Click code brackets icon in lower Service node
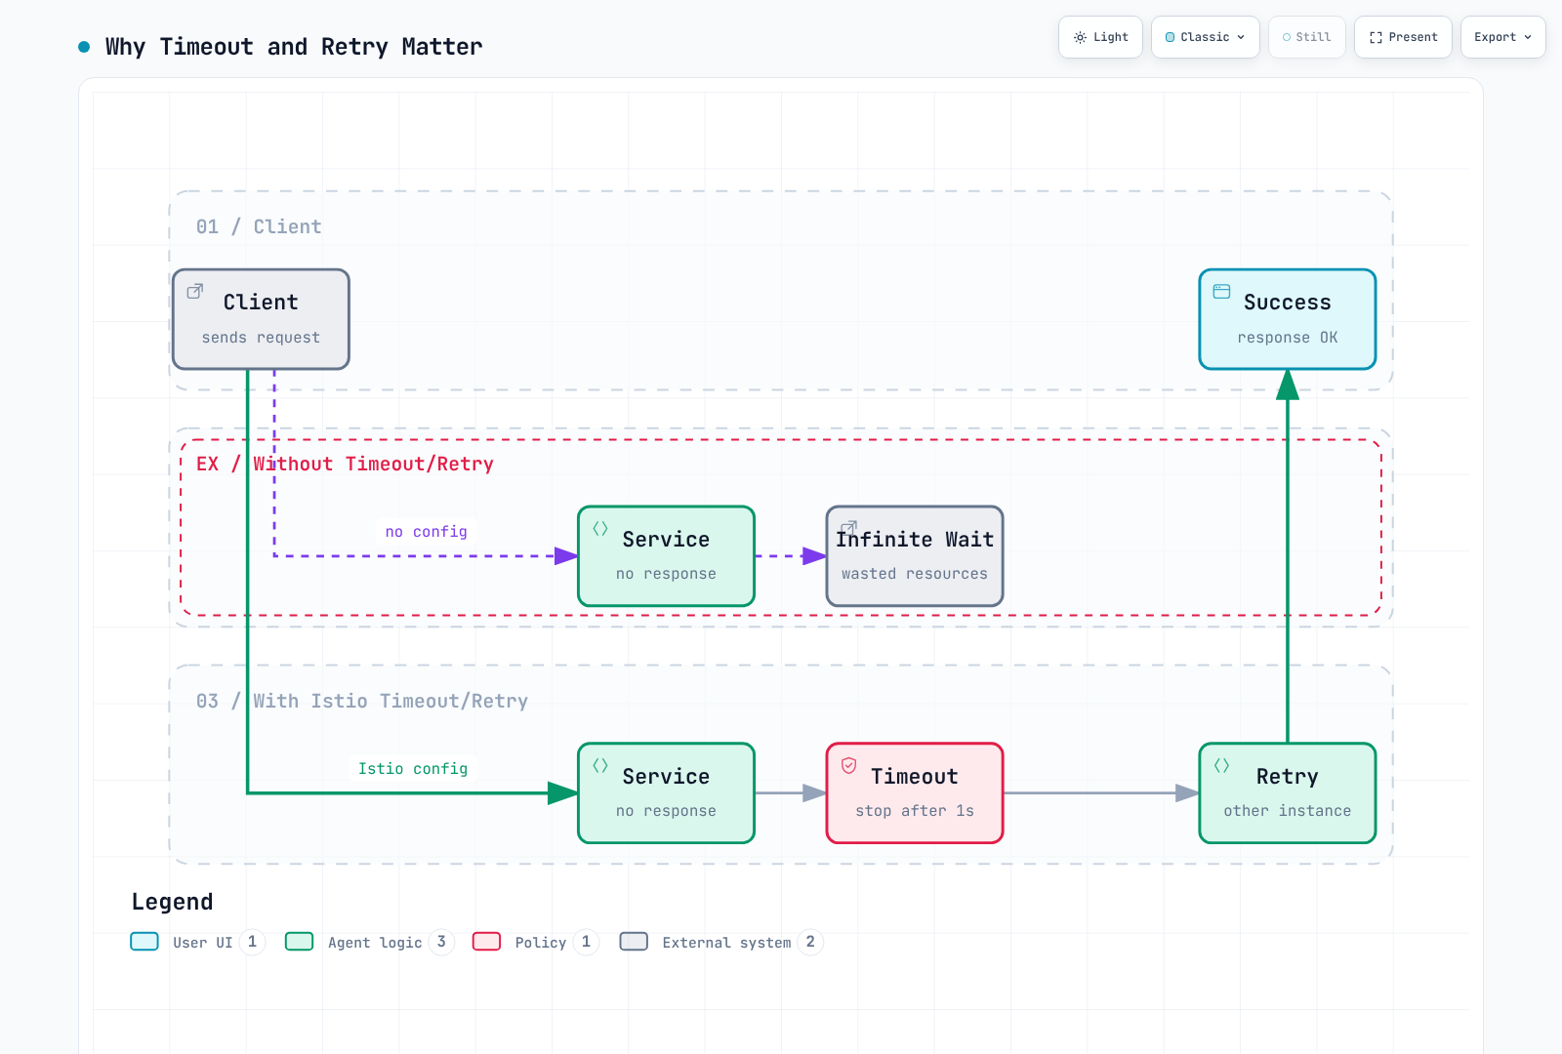The height and width of the screenshot is (1054, 1562). click(x=600, y=765)
